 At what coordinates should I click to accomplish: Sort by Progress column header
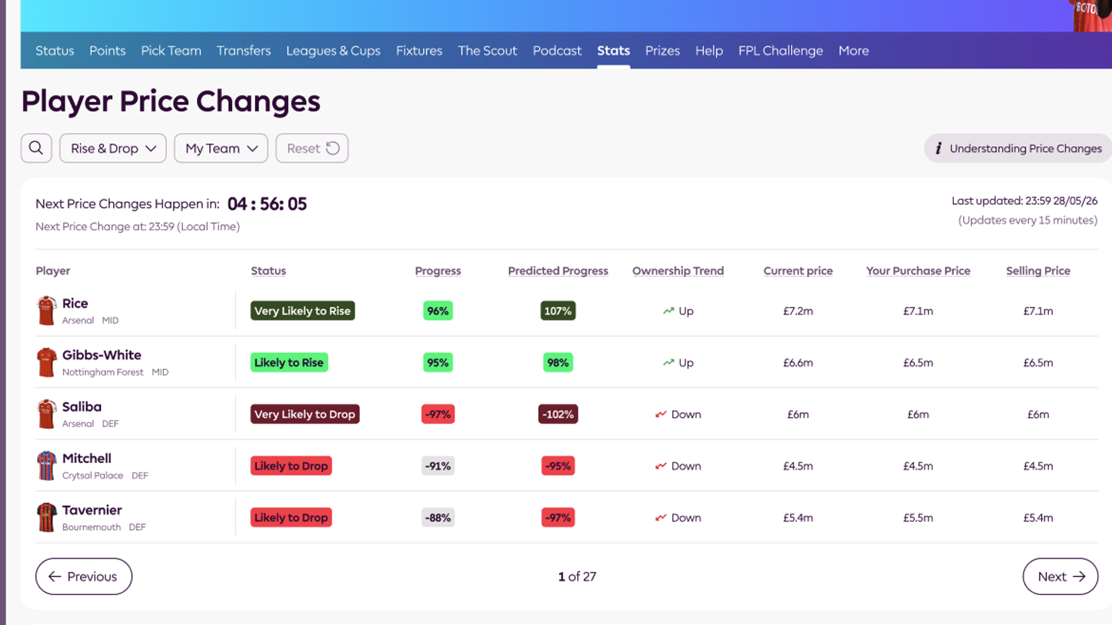[x=438, y=271]
